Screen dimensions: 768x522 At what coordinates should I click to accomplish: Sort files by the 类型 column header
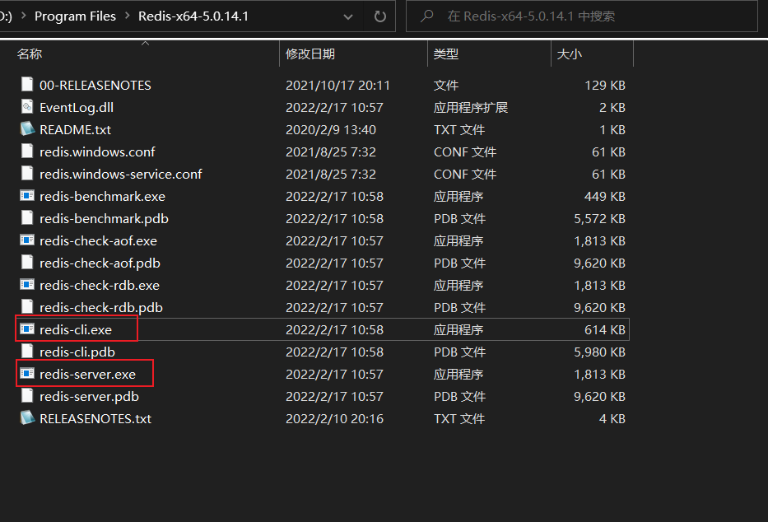pos(445,54)
